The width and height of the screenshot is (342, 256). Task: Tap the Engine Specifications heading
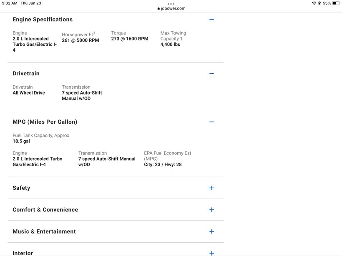coord(43,20)
